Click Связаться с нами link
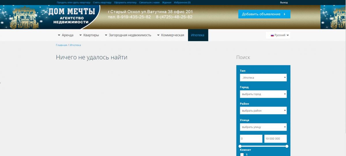The height and width of the screenshot is (156, 346). 149,2
